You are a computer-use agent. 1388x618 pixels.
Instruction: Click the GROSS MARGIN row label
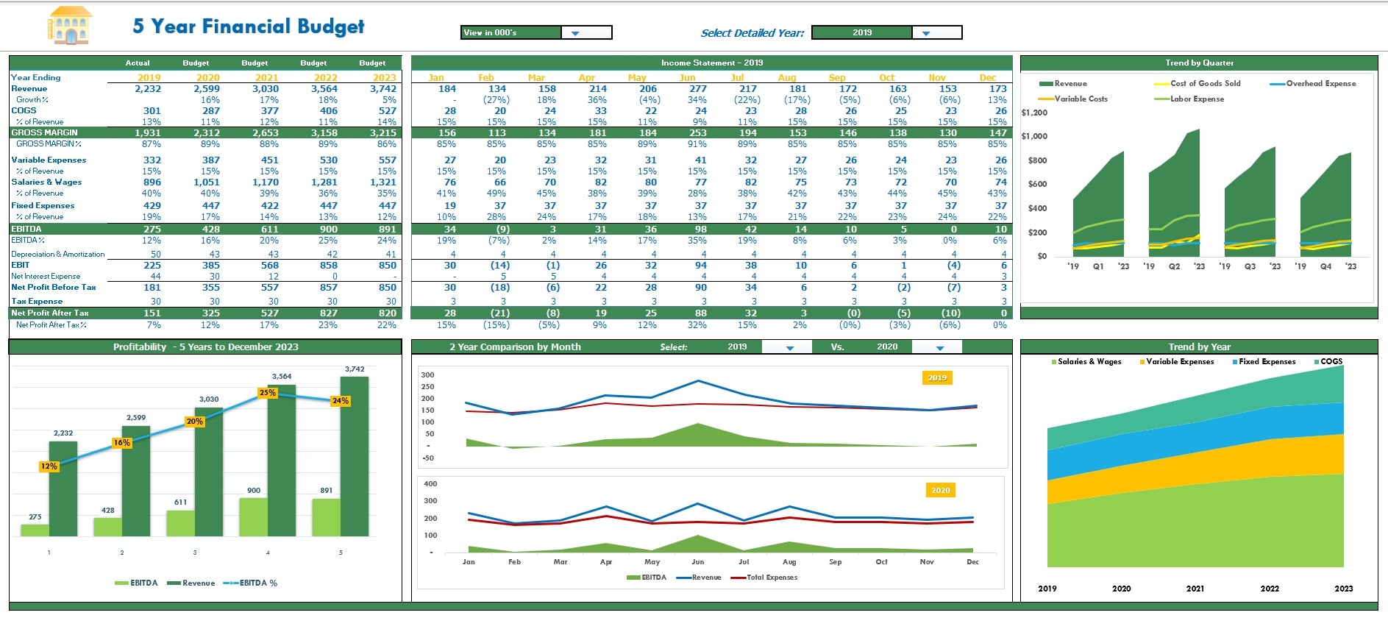[44, 133]
